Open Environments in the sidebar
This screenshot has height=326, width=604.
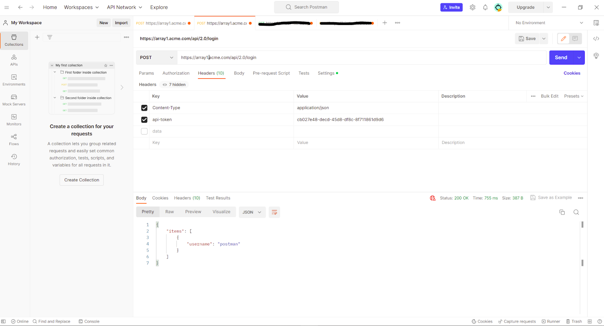(14, 80)
